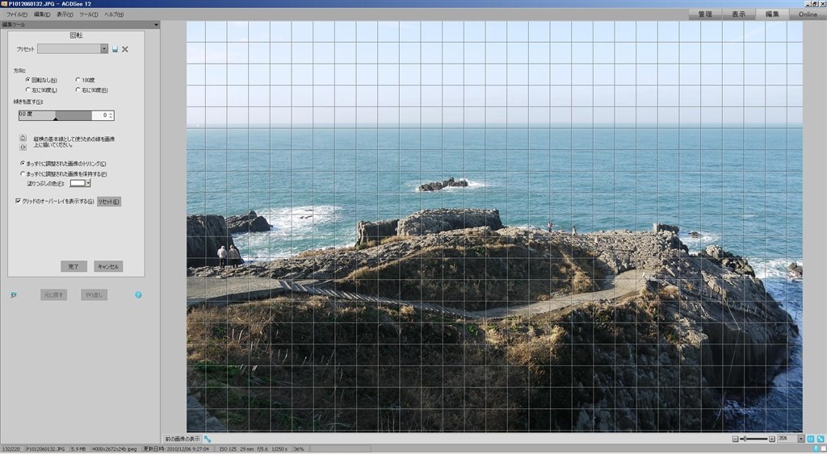Zoom out with the minus icon
The width and height of the screenshot is (827, 454).
(735, 439)
